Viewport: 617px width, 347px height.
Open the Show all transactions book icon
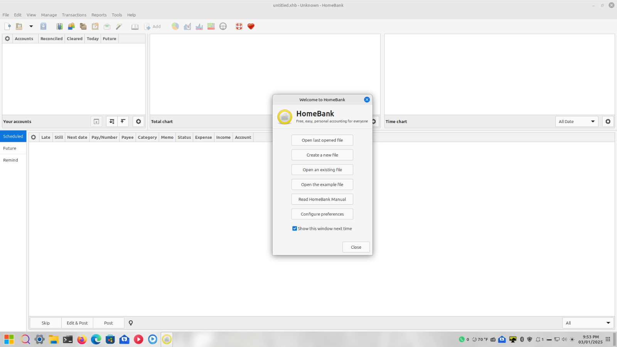point(135,27)
